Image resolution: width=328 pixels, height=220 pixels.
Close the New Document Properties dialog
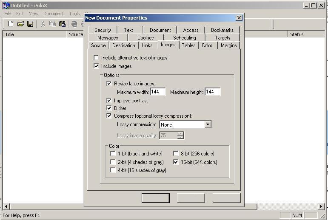pos(239,18)
